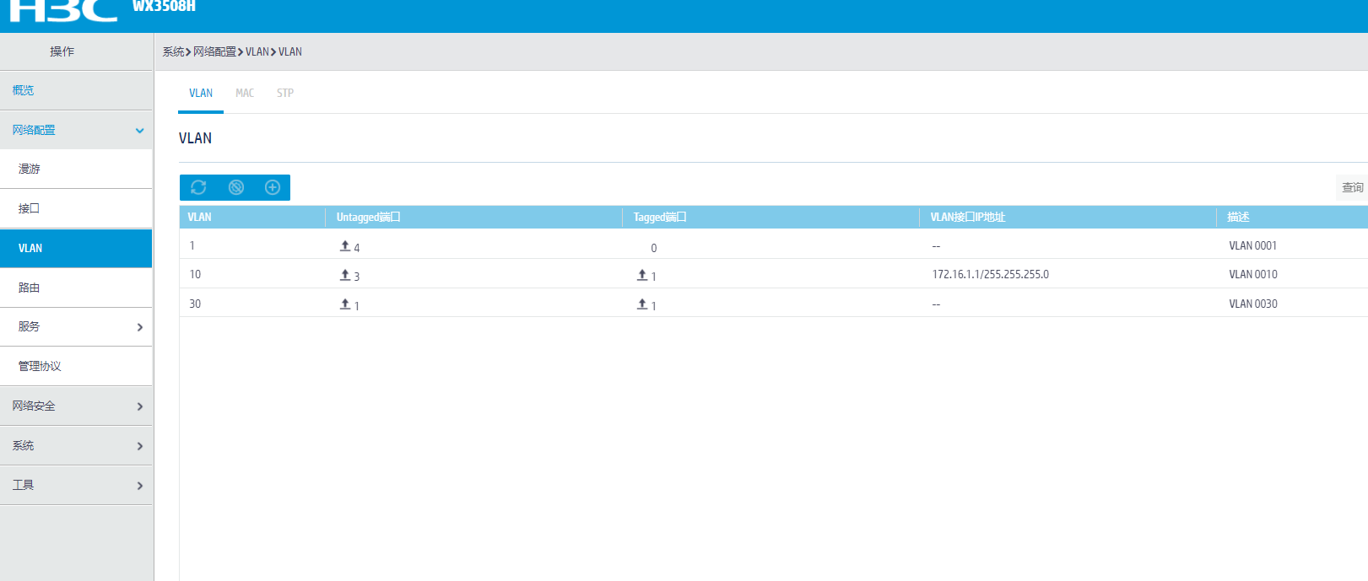The width and height of the screenshot is (1368, 581).
Task: Select VLAN in the sidebar
Action: pyautogui.click(x=76, y=248)
